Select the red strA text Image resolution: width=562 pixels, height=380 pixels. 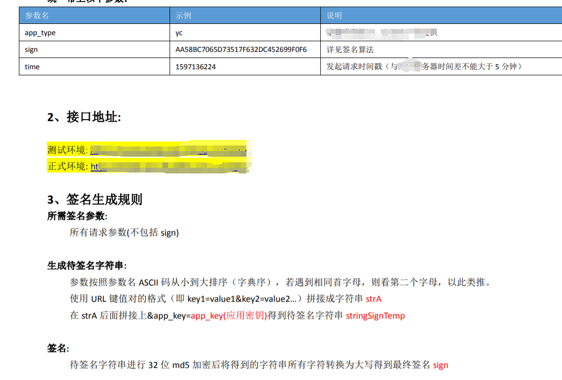[373, 299]
